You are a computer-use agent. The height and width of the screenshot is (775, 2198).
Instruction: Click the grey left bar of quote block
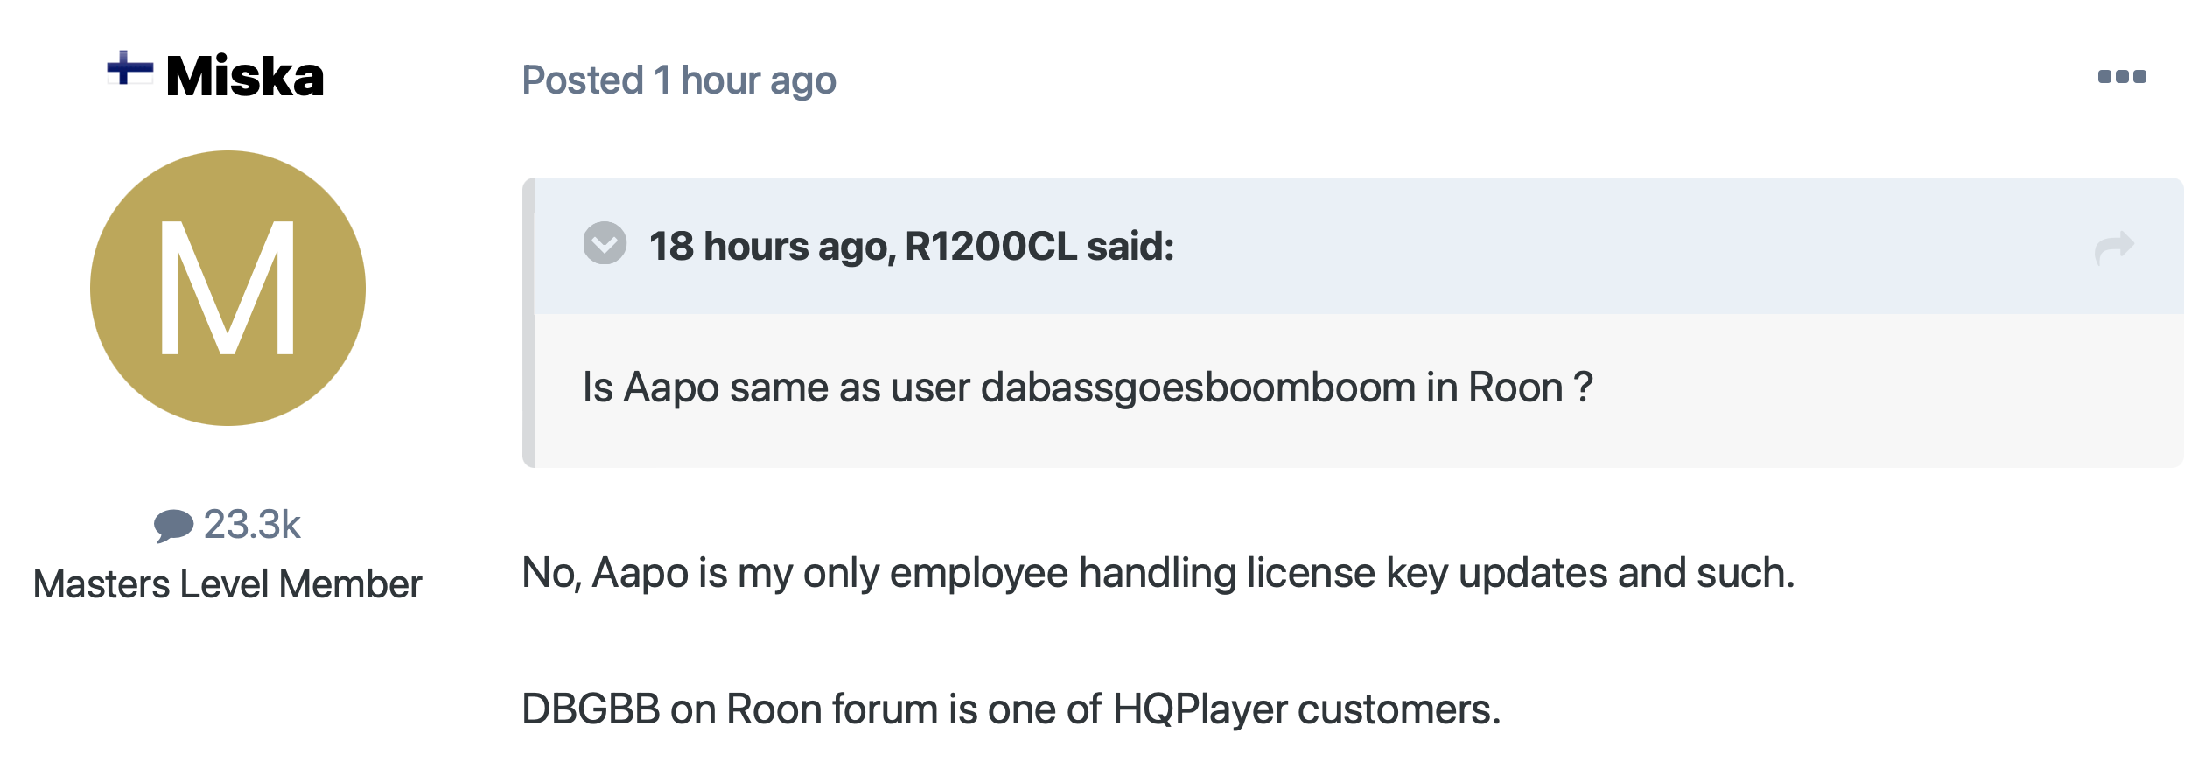528,323
